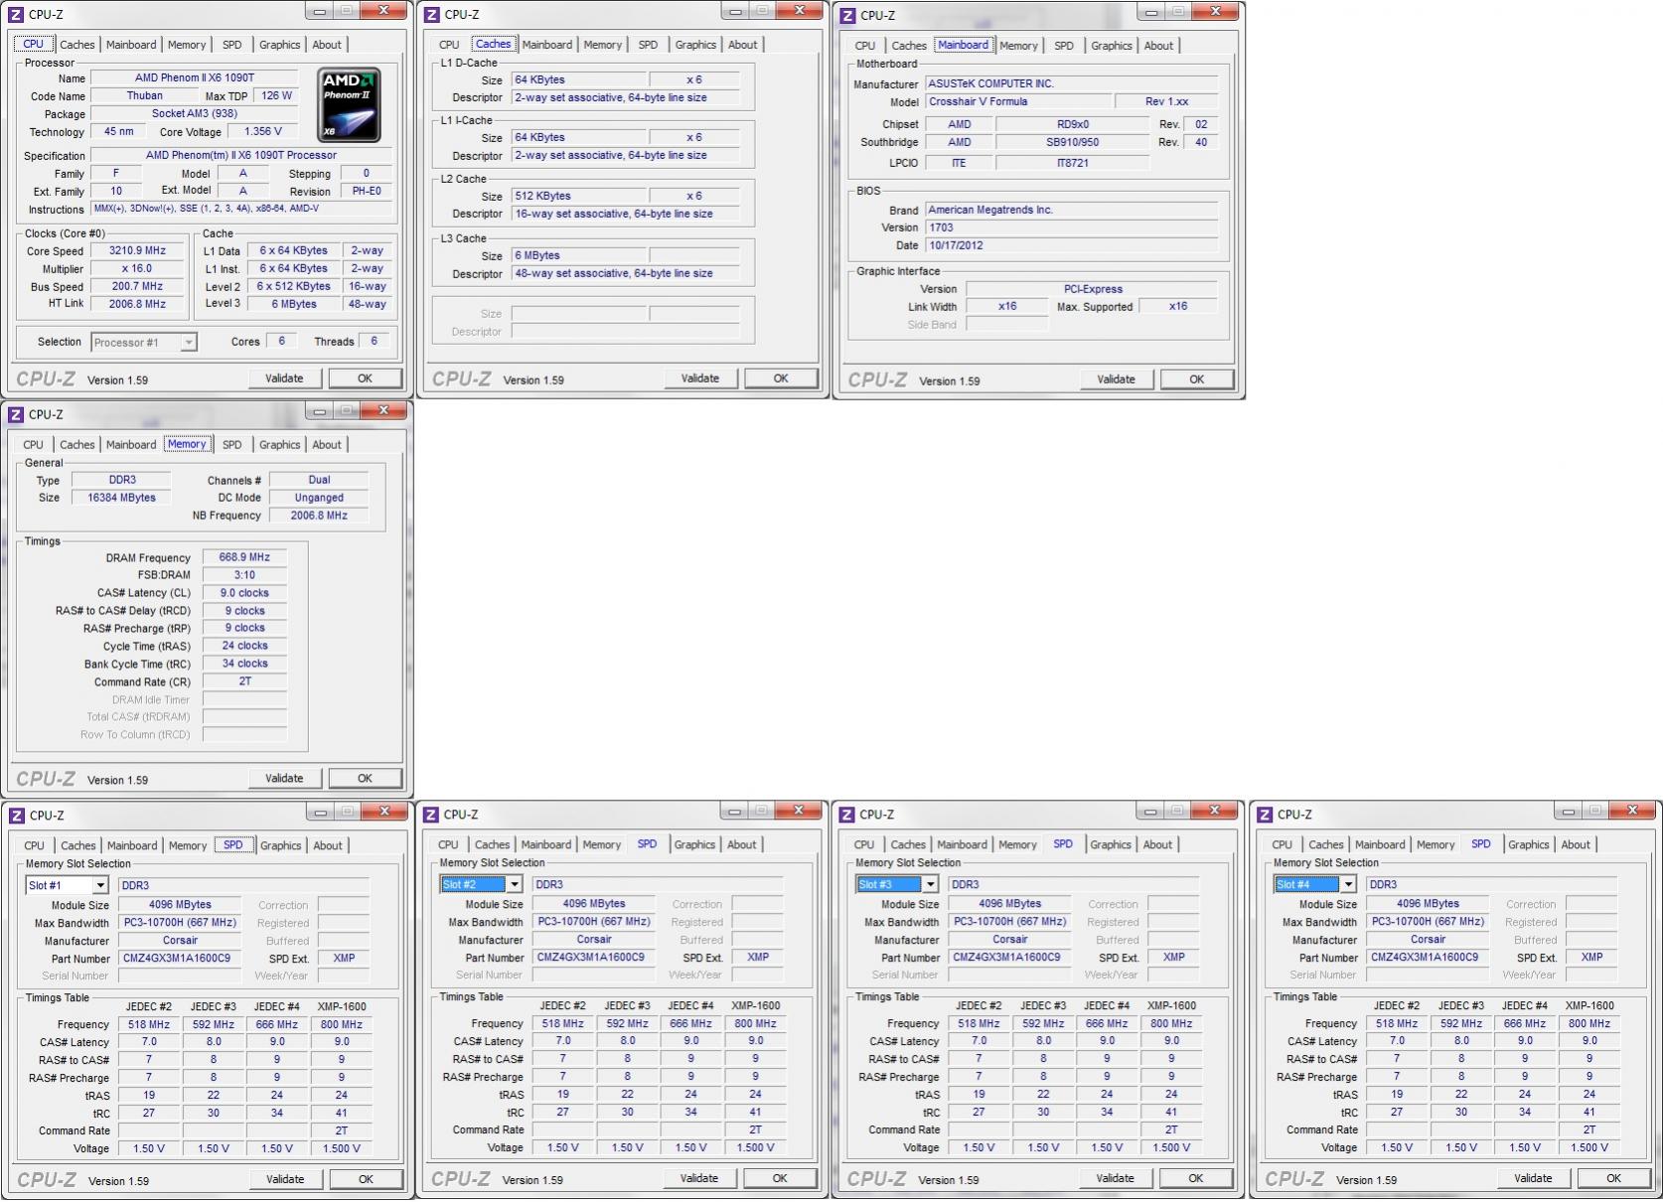Click Validate in the Slot #3 SPD window
The height and width of the screenshot is (1202, 1663).
click(1115, 1178)
